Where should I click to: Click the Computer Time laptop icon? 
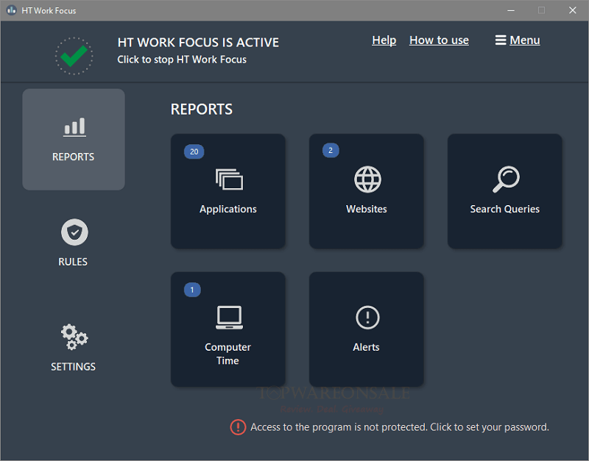coord(229,318)
